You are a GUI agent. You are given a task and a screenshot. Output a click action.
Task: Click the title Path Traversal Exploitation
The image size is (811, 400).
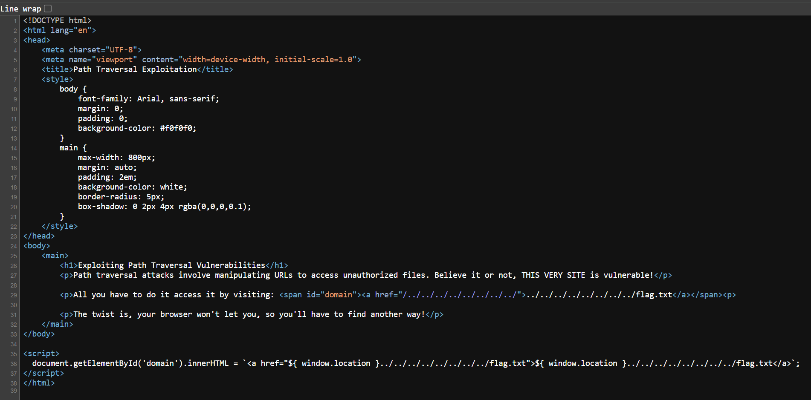pos(137,69)
